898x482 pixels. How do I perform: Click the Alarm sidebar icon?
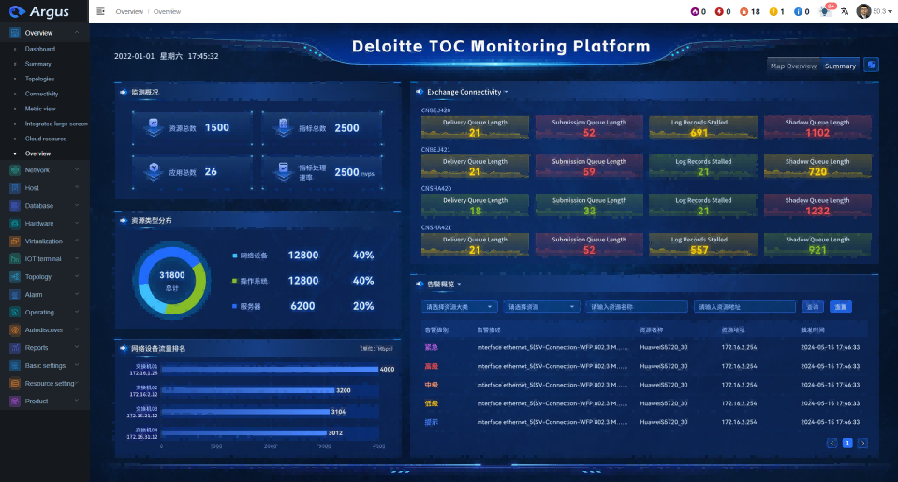[x=15, y=294]
